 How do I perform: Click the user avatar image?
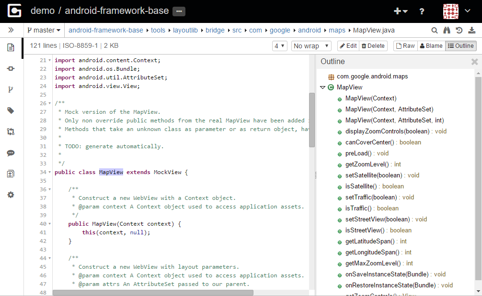pyautogui.click(x=451, y=11)
